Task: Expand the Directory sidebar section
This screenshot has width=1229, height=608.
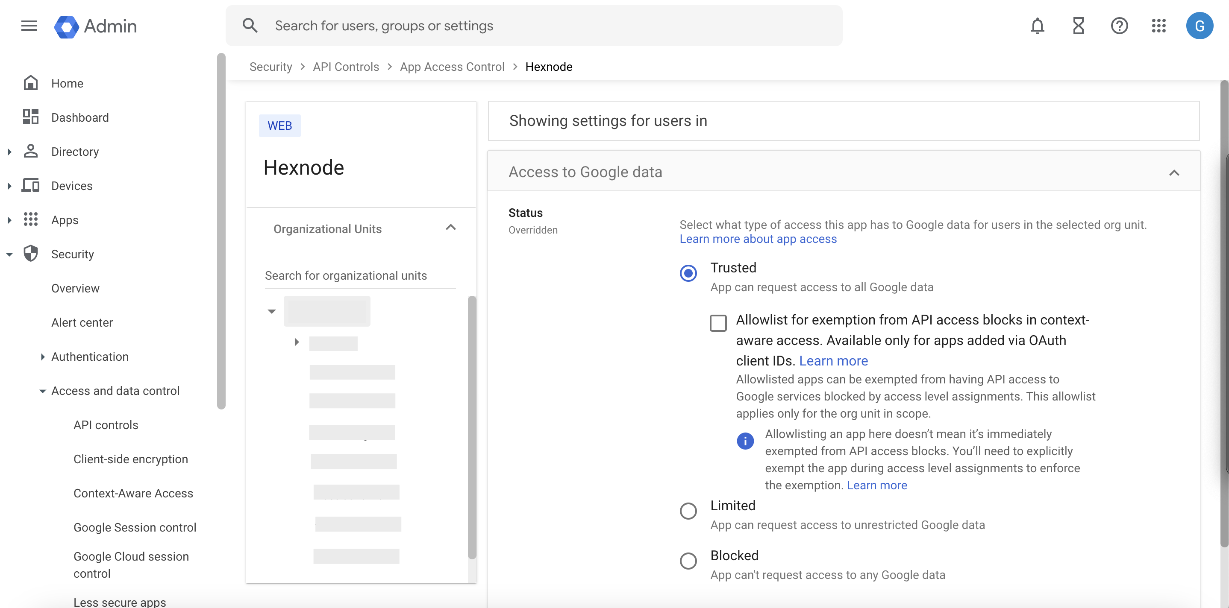Action: coord(9,152)
